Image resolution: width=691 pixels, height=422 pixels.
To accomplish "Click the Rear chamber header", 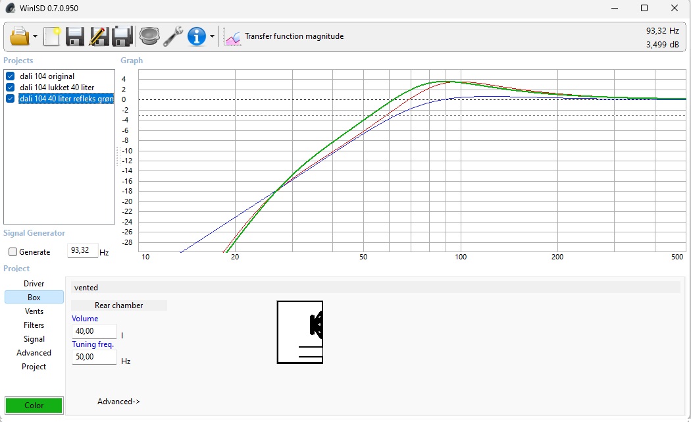I will 118,305.
